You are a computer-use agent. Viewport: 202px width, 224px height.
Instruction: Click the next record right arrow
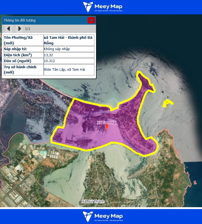tap(19, 29)
